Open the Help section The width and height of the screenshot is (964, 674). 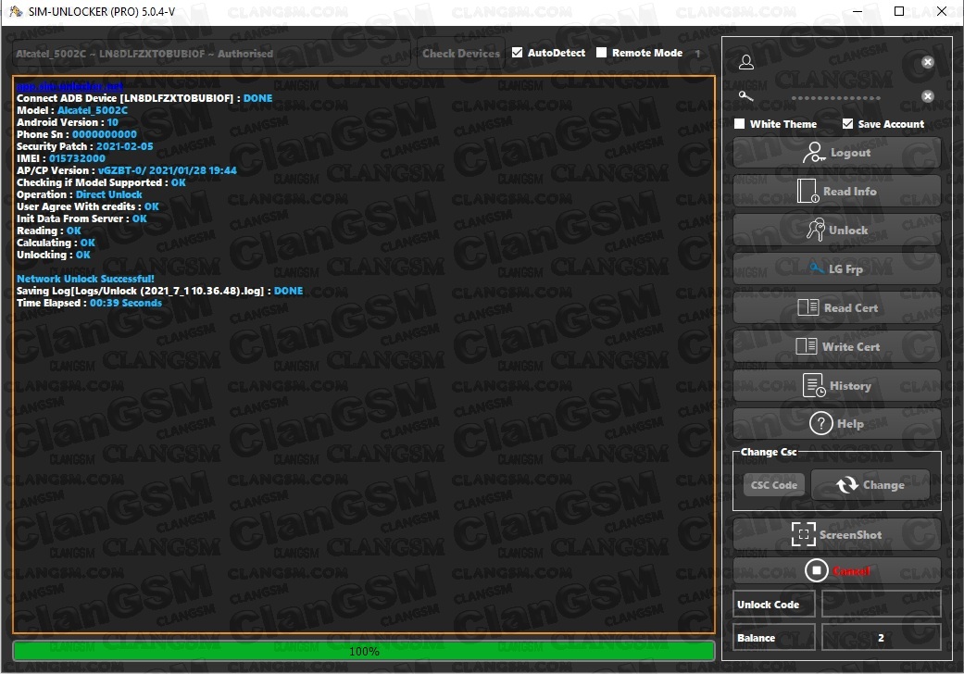point(837,423)
